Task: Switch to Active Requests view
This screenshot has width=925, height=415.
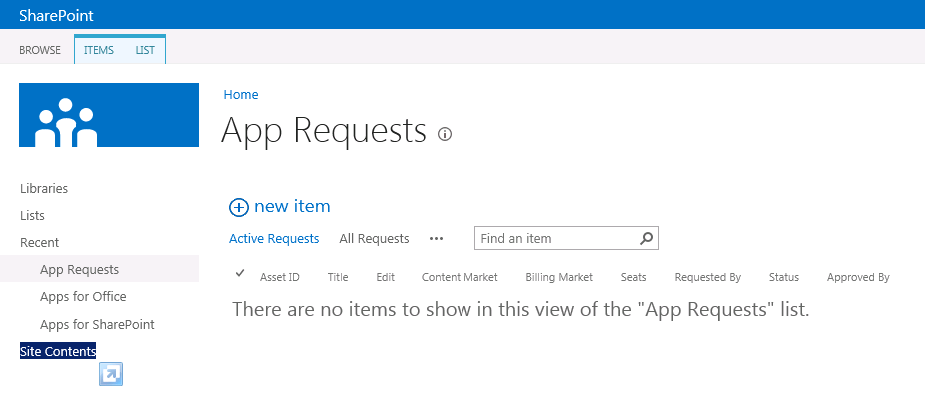Action: point(274,239)
